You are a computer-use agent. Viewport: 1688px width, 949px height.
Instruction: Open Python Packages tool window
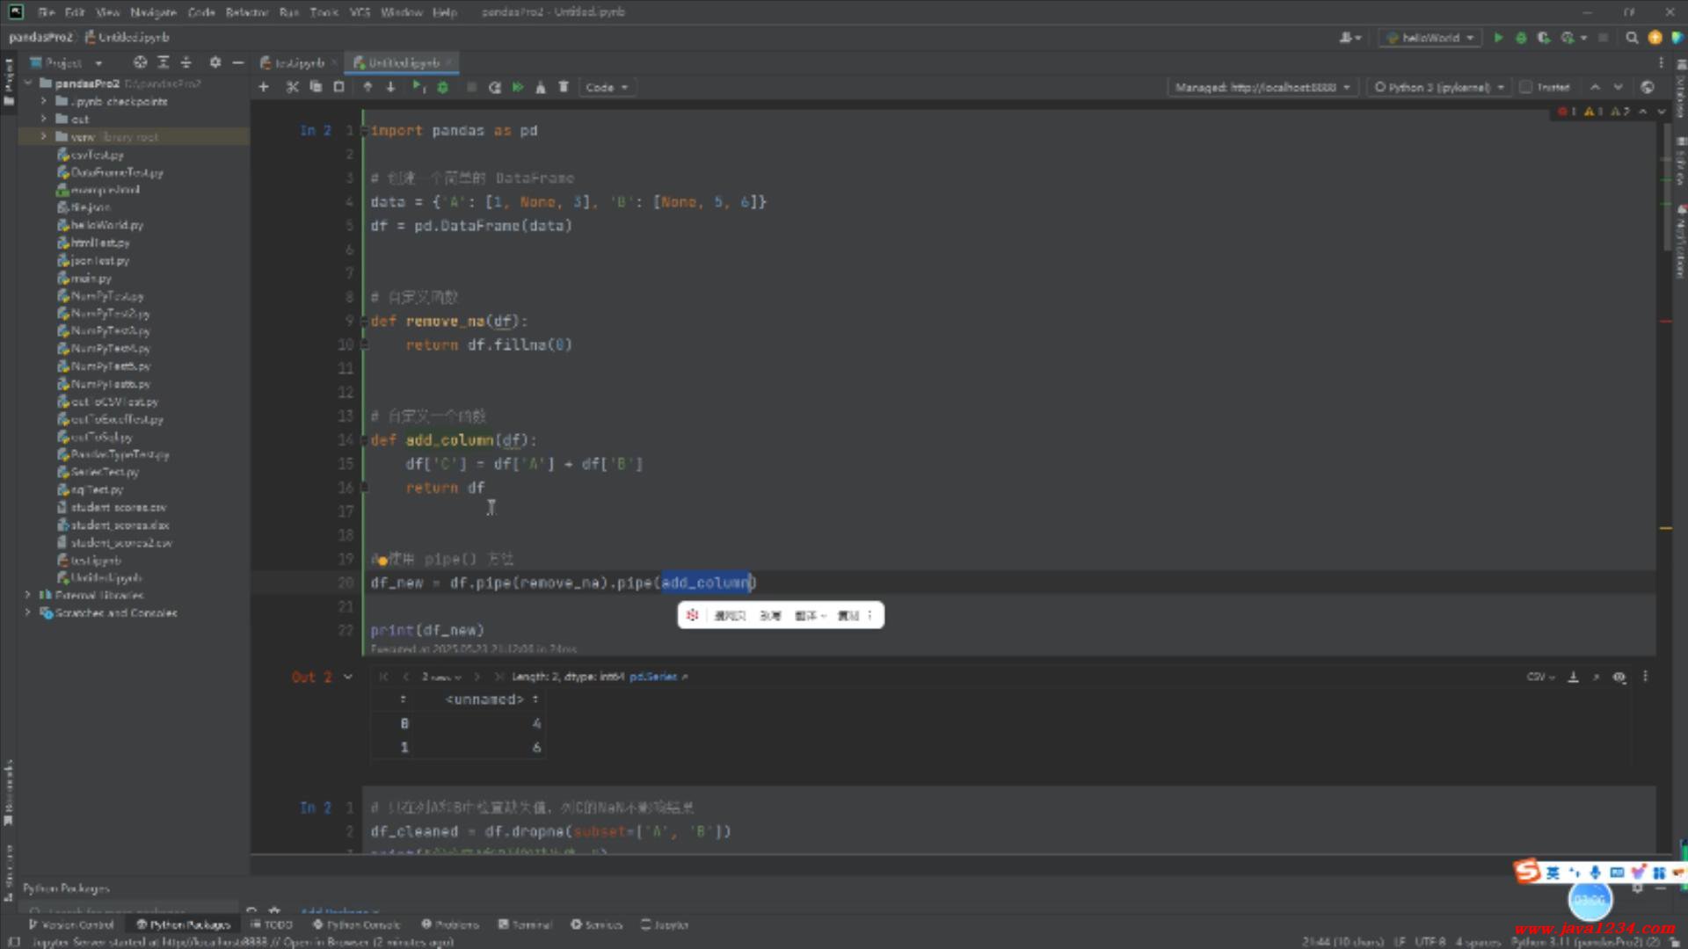(x=183, y=924)
